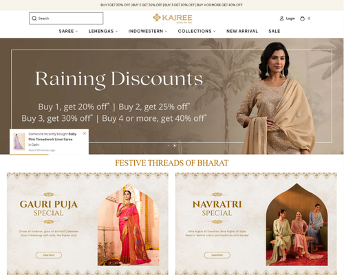This screenshot has height=275, width=344.
Task: Open the Kajree logo homepage
Action: pyautogui.click(x=173, y=19)
